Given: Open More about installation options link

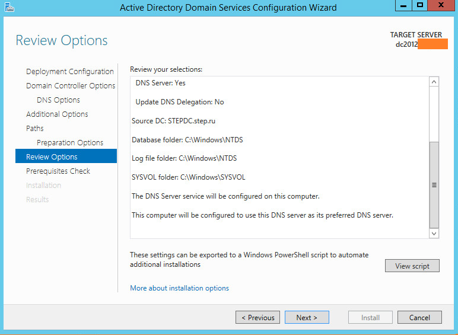Looking at the screenshot, I should pos(179,288).
